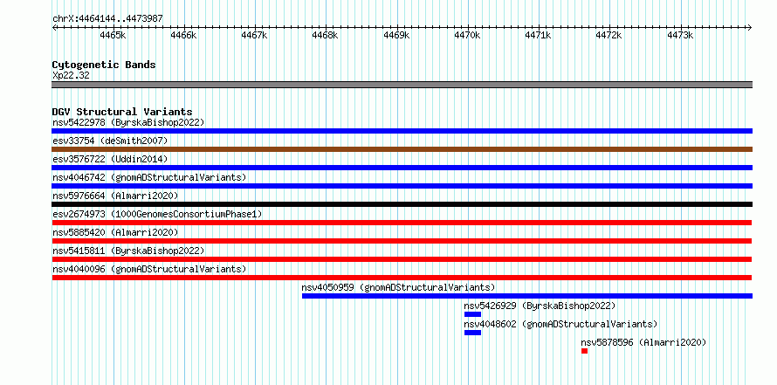Click the 4466k ruler tick
777x385 pixels.
(184, 35)
